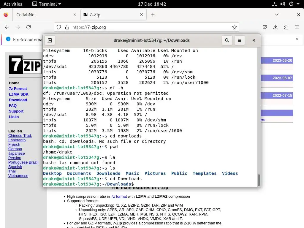Click the power icon in the top bar
This screenshot has width=304, height=228.
pos(291,4)
